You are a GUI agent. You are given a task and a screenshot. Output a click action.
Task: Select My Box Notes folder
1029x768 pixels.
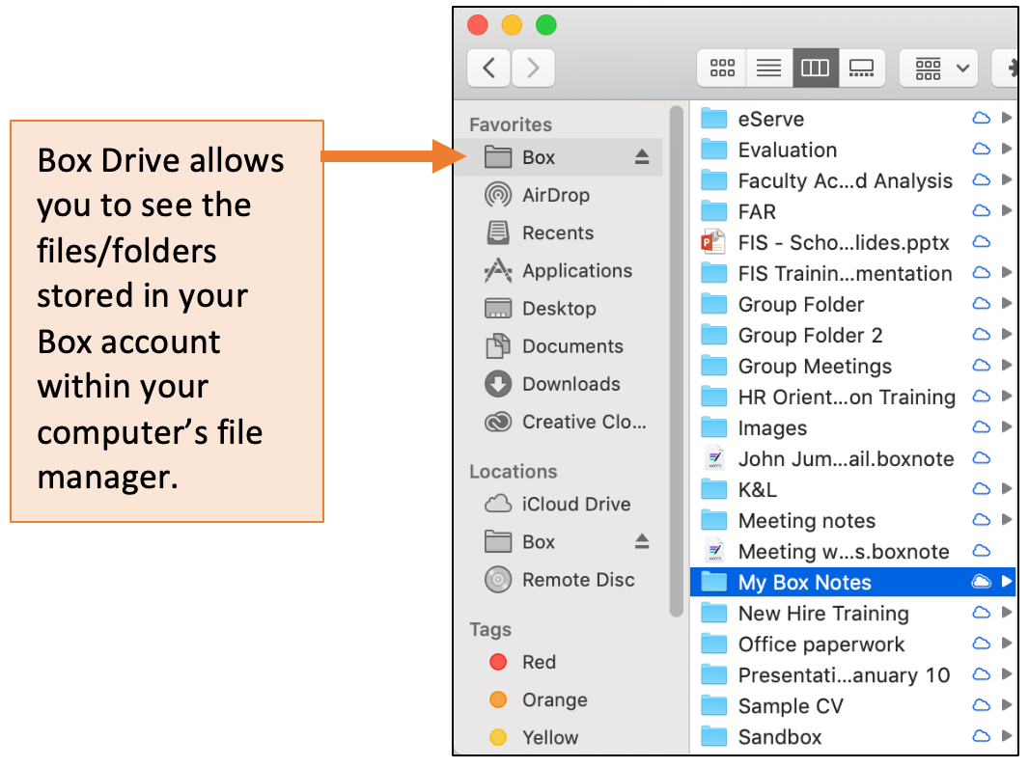pyautogui.click(x=852, y=582)
